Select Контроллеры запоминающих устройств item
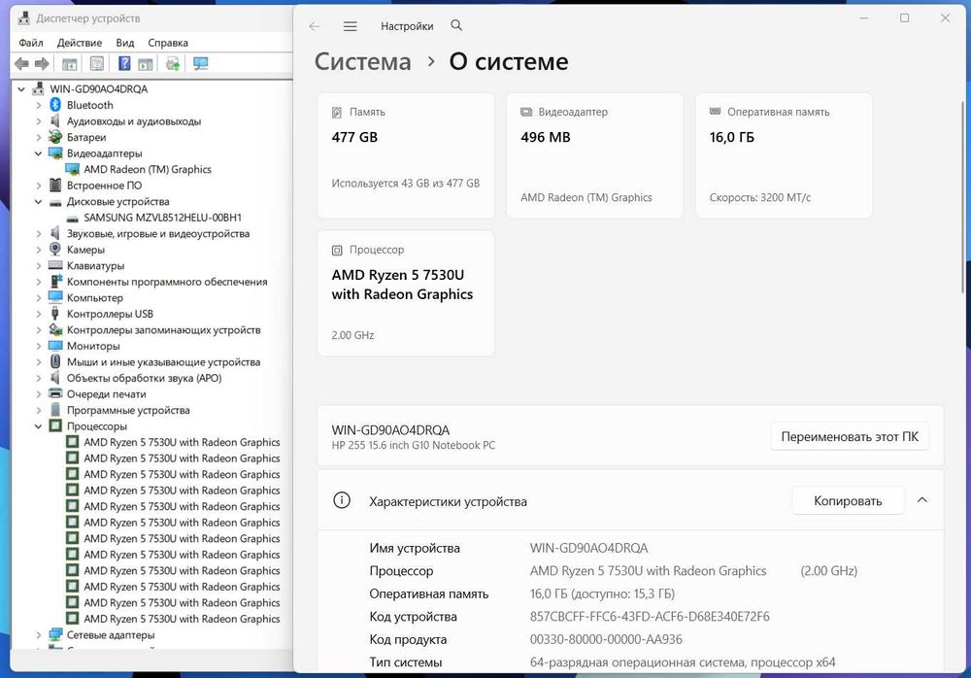Image resolution: width=971 pixels, height=678 pixels. (x=163, y=329)
